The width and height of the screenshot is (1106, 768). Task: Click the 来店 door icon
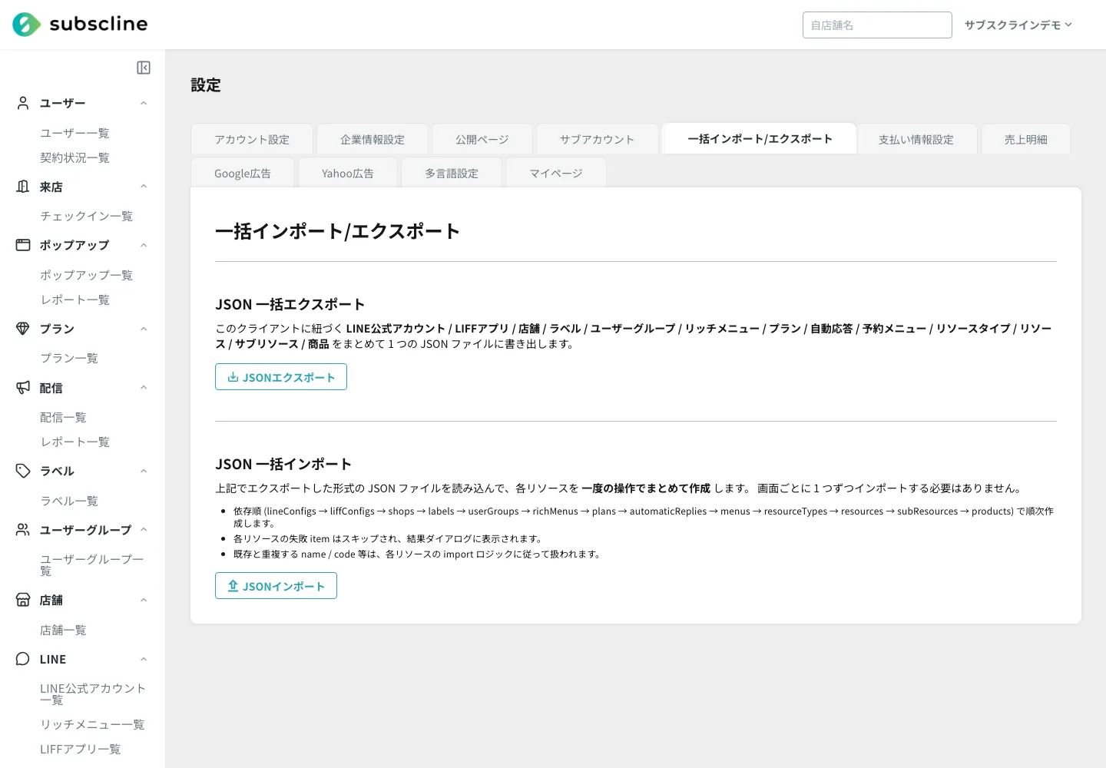tap(23, 187)
